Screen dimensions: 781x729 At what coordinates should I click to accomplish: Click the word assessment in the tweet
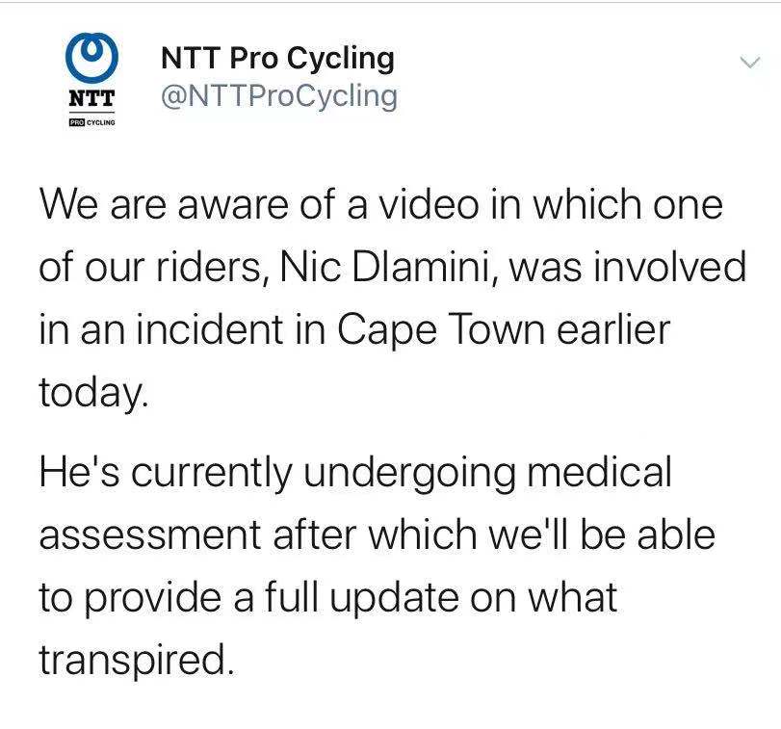[x=150, y=535]
